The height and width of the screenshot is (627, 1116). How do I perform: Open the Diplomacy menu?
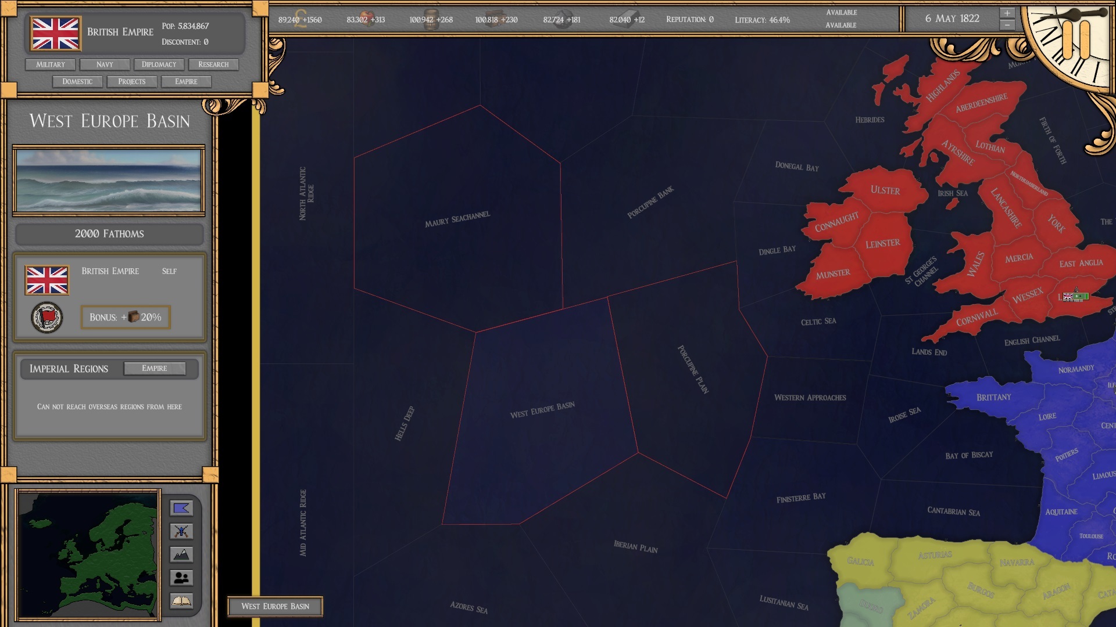(159, 64)
